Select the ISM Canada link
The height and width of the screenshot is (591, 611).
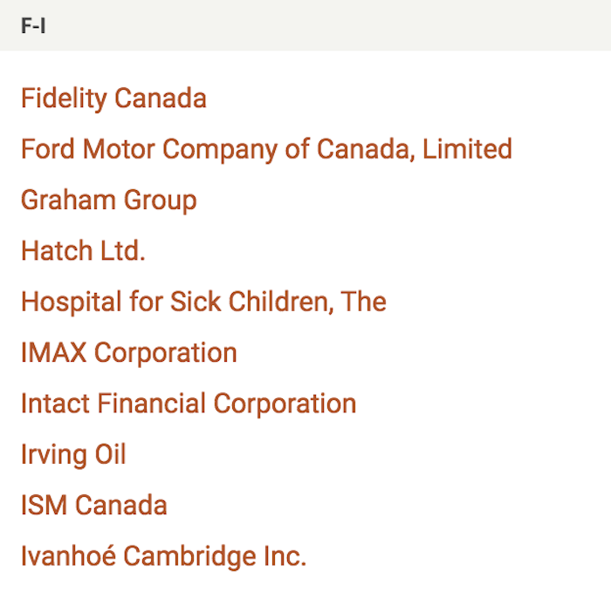[x=93, y=506]
